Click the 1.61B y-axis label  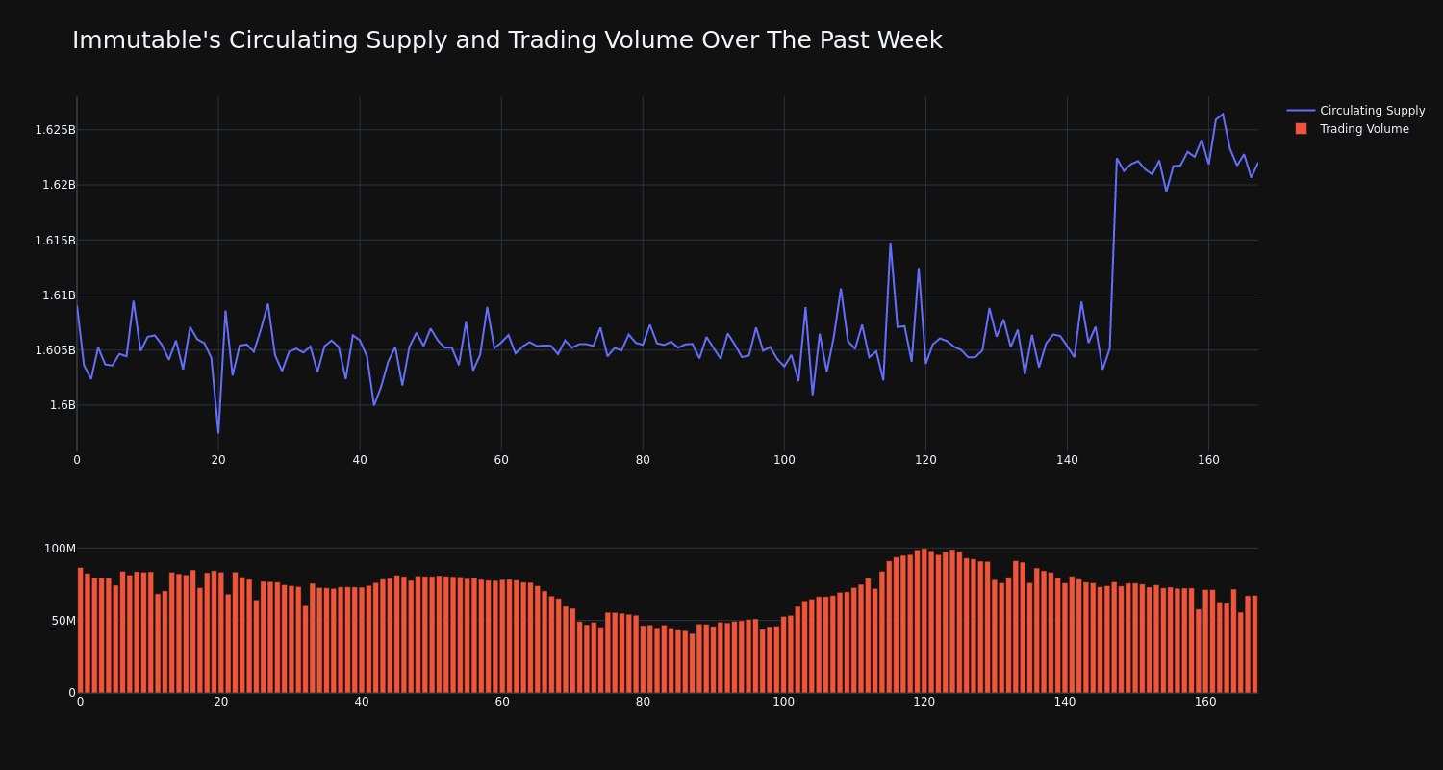[59, 295]
